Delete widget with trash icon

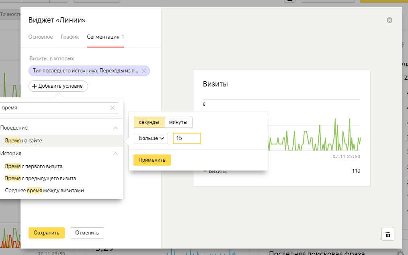coord(388,234)
